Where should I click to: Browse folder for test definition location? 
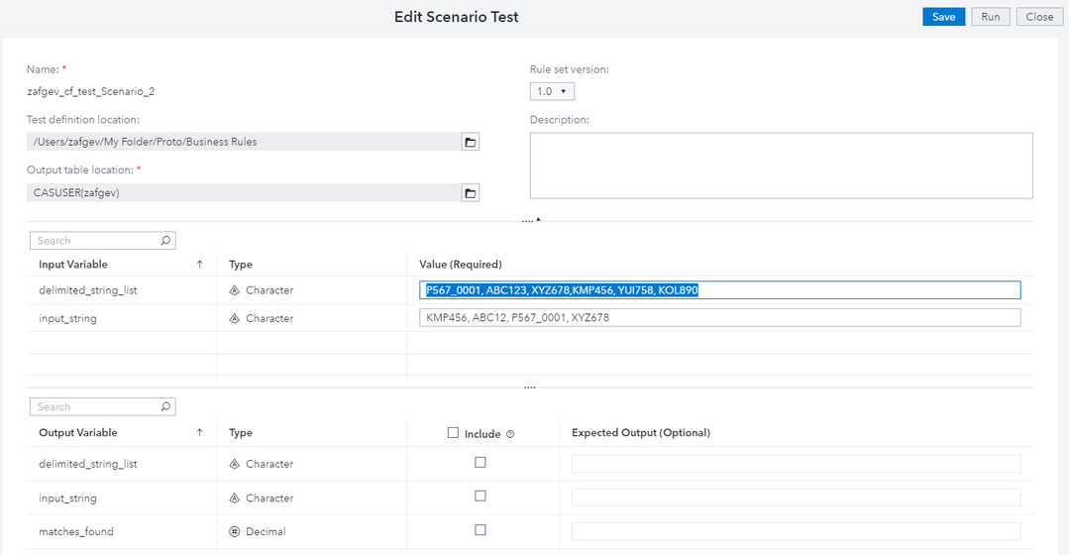(471, 142)
